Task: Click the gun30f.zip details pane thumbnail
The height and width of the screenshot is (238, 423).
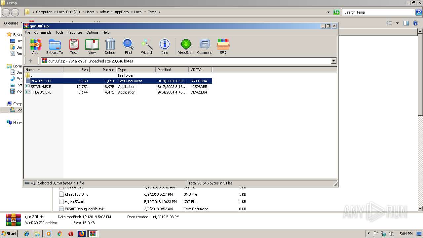Action: click(14, 220)
